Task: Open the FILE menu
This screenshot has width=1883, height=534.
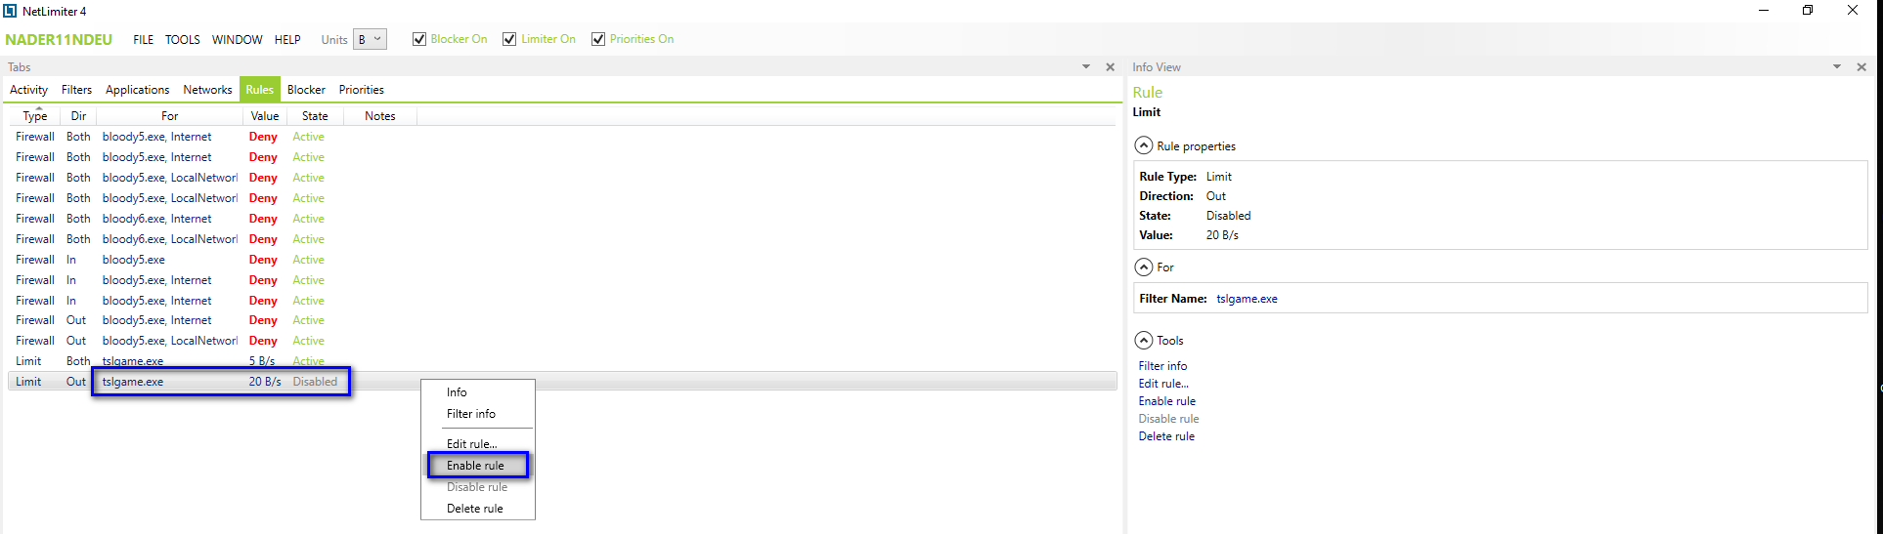Action: pos(144,40)
